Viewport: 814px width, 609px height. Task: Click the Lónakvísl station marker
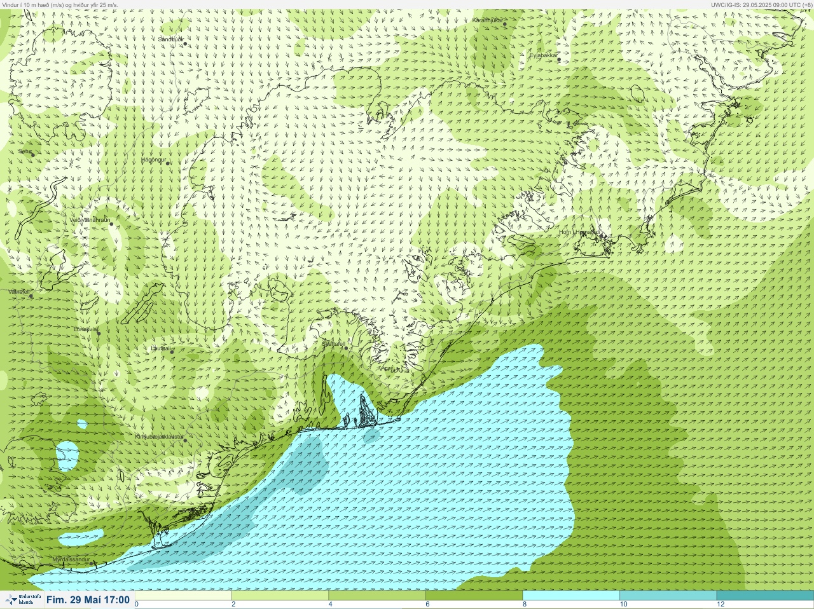[x=99, y=333]
